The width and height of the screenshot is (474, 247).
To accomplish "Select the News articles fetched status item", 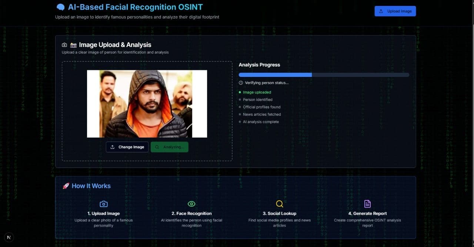I will click(x=261, y=115).
